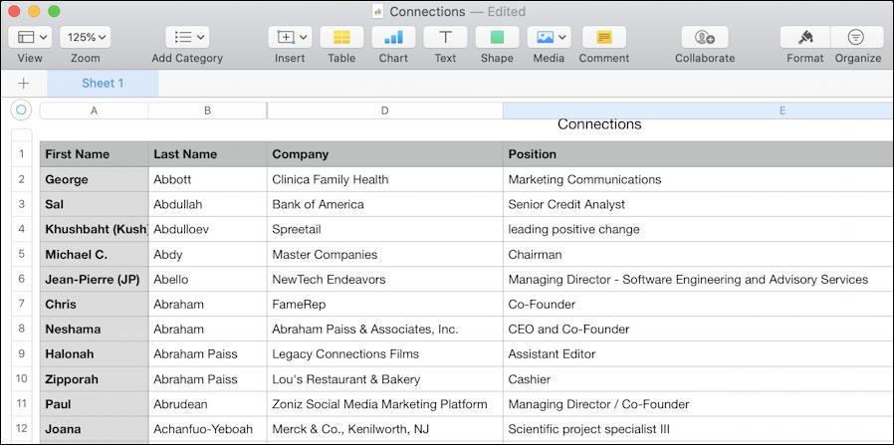Click the Shape toolbar icon
894x445 pixels.
click(x=497, y=37)
